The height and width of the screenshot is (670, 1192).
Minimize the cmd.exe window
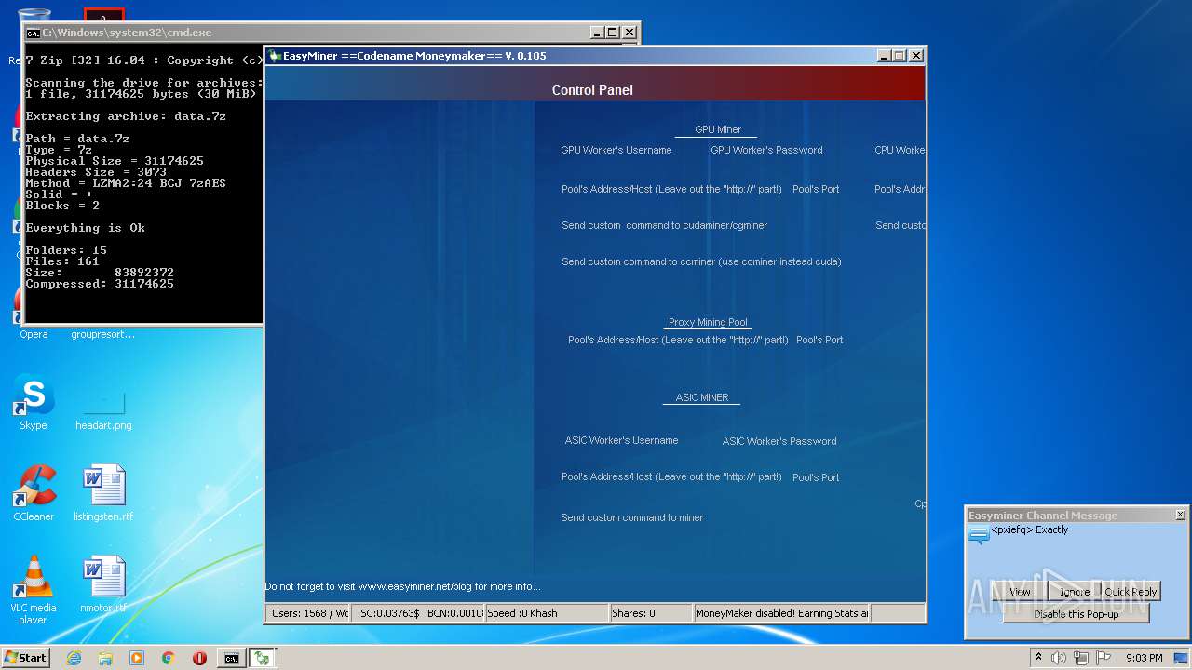[596, 33]
